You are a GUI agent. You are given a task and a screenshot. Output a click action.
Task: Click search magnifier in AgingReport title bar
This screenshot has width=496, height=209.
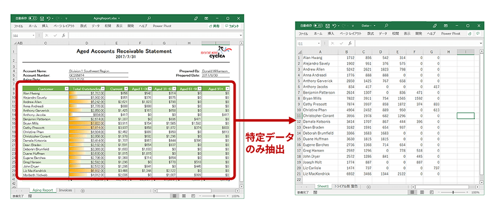(x=149, y=18)
